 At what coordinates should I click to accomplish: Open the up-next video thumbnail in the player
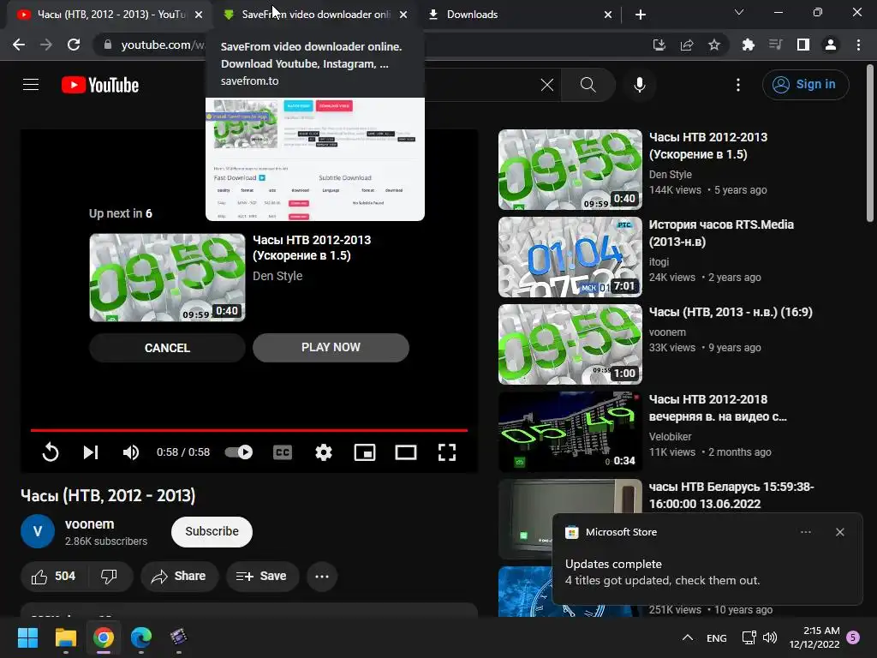(x=167, y=278)
